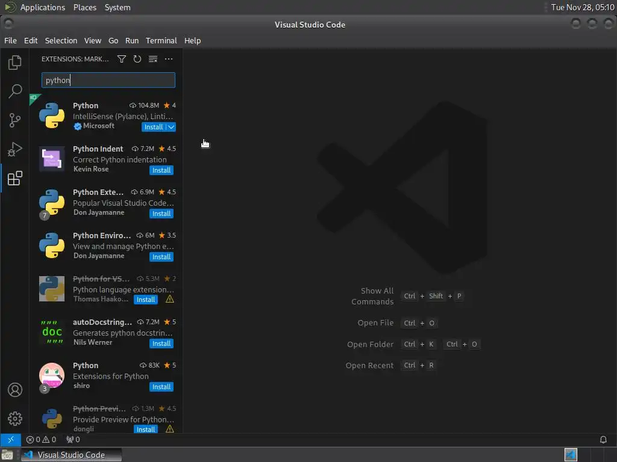Open Applications menu in top panel
The height and width of the screenshot is (462, 617).
pyautogui.click(x=43, y=7)
